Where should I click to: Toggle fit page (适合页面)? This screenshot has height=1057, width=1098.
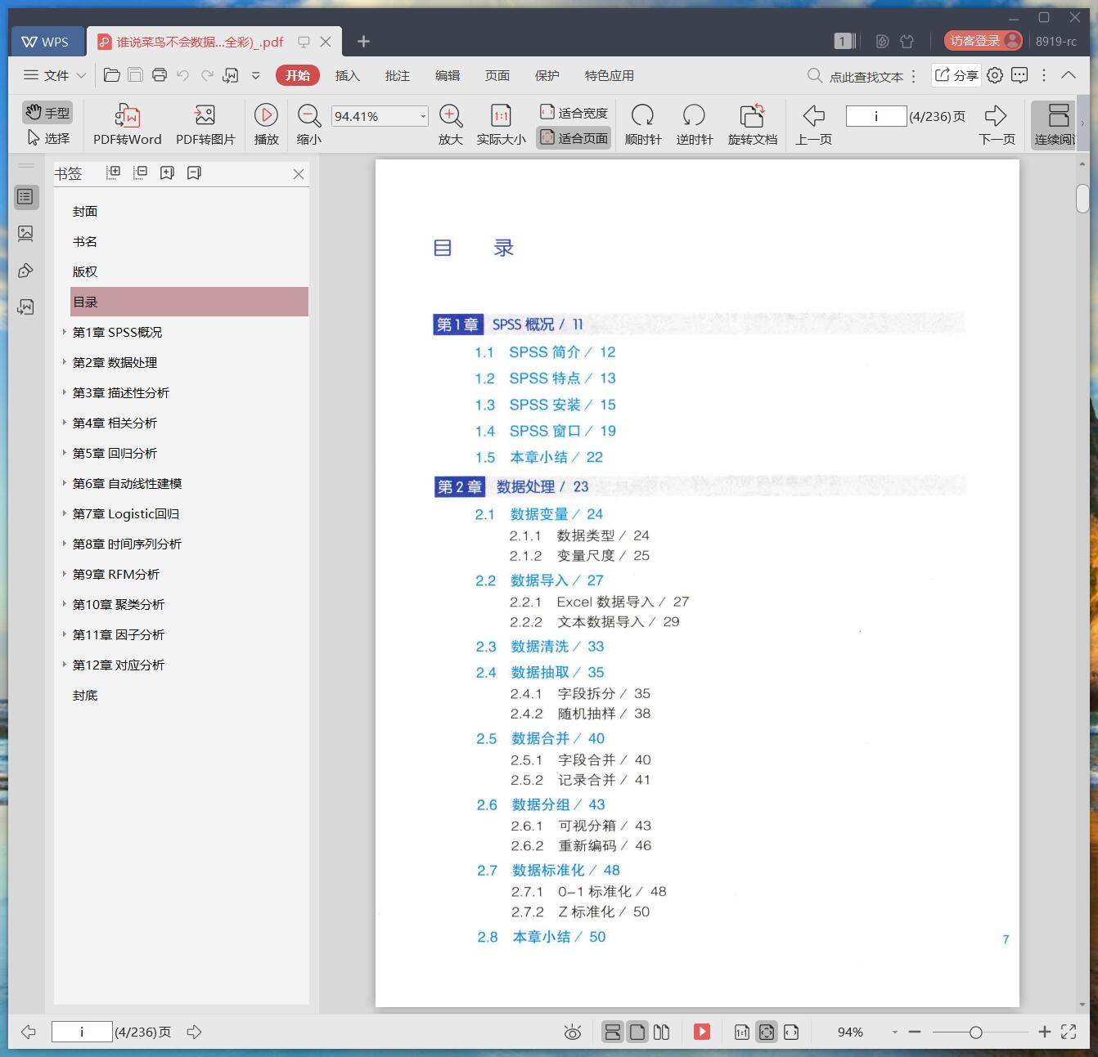[574, 138]
